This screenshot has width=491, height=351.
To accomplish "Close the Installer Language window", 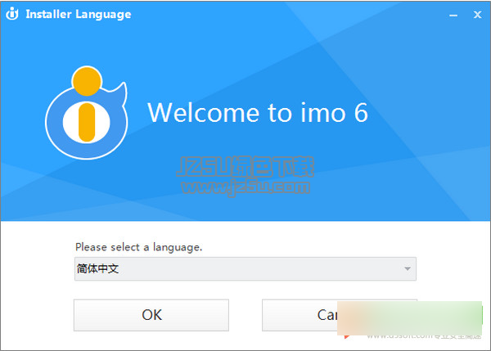I will coord(477,15).
